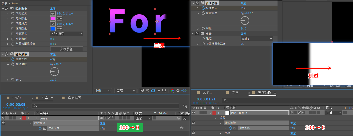Click crosshair point picker for 渐变起点
353x136 pixels.
pos(53,13)
